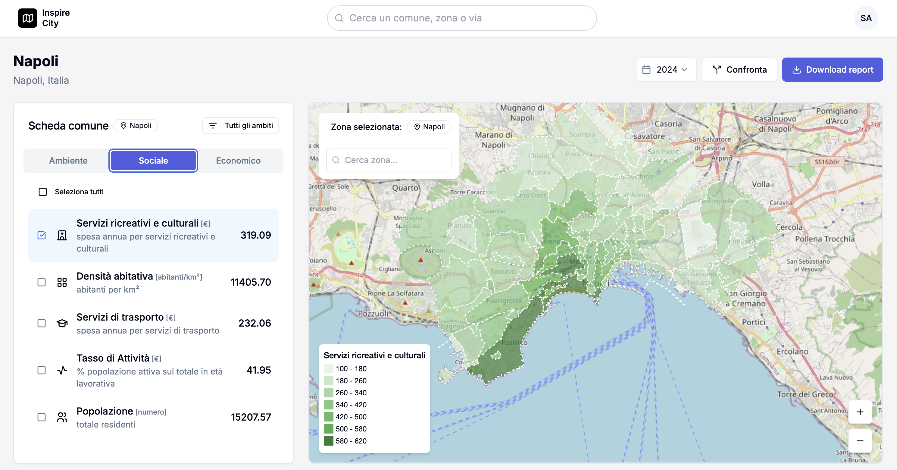Click the grid icon beside Densità abitativa
The width and height of the screenshot is (897, 470).
pyautogui.click(x=62, y=282)
